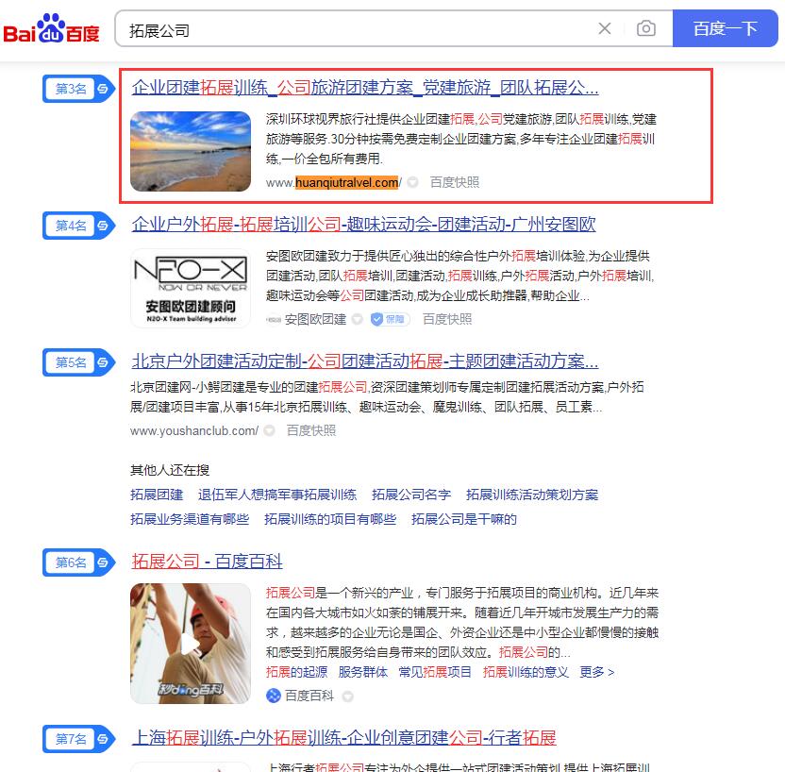Open 常见拓展项目 section link

point(435,672)
